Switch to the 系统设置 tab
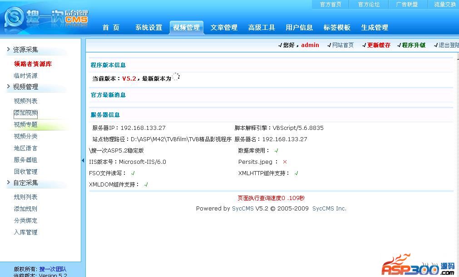The height and width of the screenshot is (277, 459). point(149,28)
